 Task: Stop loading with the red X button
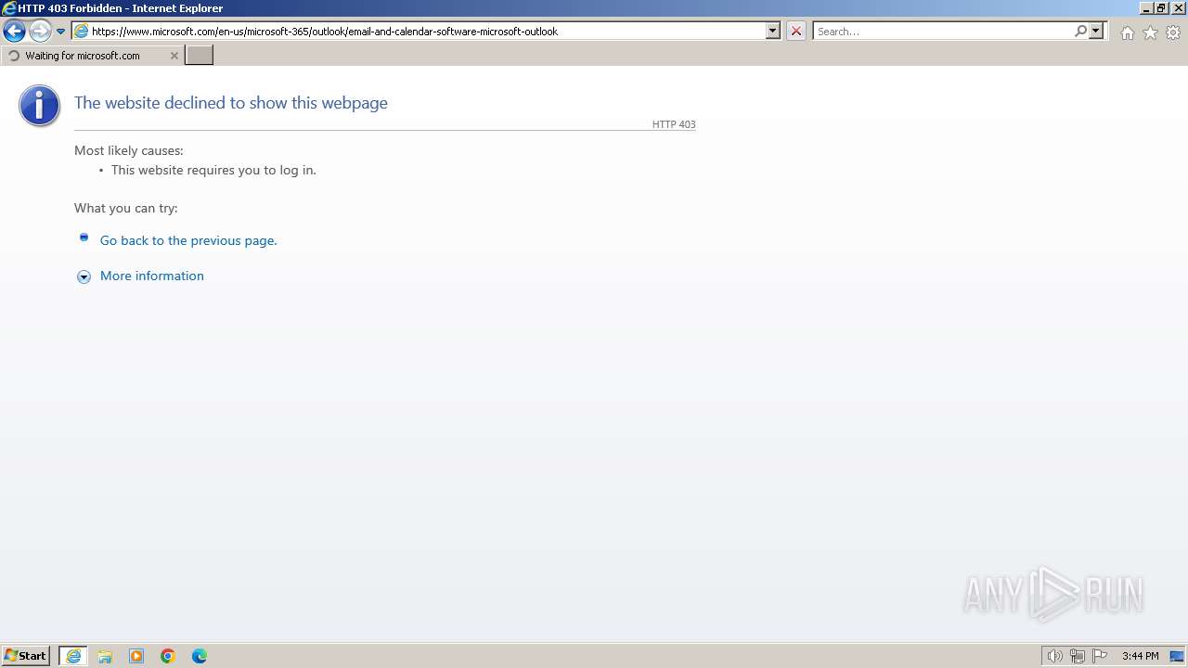(x=796, y=31)
